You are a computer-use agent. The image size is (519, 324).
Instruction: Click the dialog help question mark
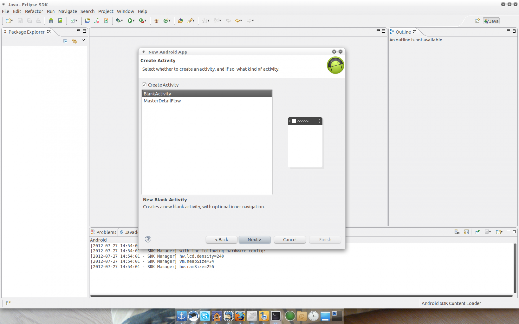click(148, 239)
